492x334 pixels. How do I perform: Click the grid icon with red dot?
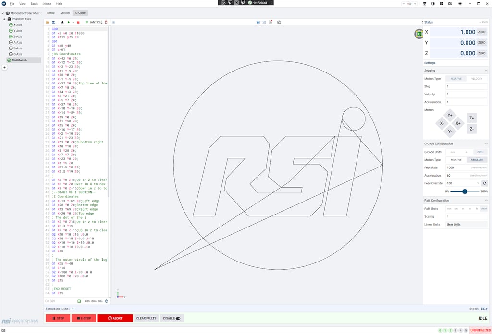(271, 22)
